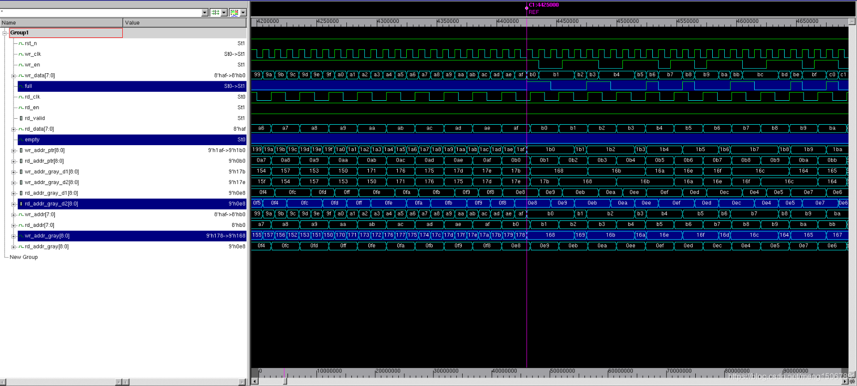Click the 4450000 time ruler label
The image size is (857, 386).
[x=568, y=21]
